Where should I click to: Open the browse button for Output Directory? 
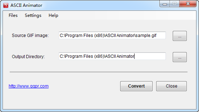coord(180,57)
